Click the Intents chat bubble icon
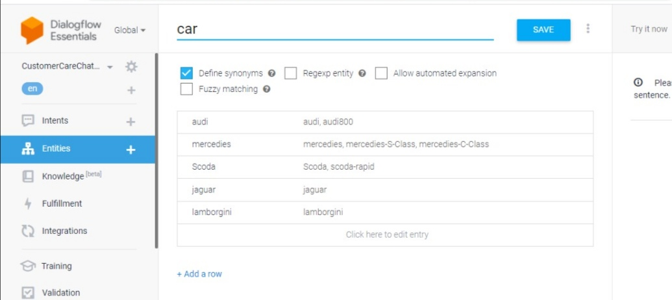This screenshot has width=672, height=300. pos(28,121)
